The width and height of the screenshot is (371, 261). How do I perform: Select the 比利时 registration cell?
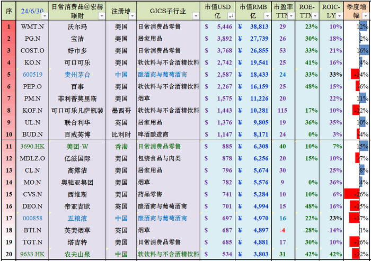pos(121,134)
